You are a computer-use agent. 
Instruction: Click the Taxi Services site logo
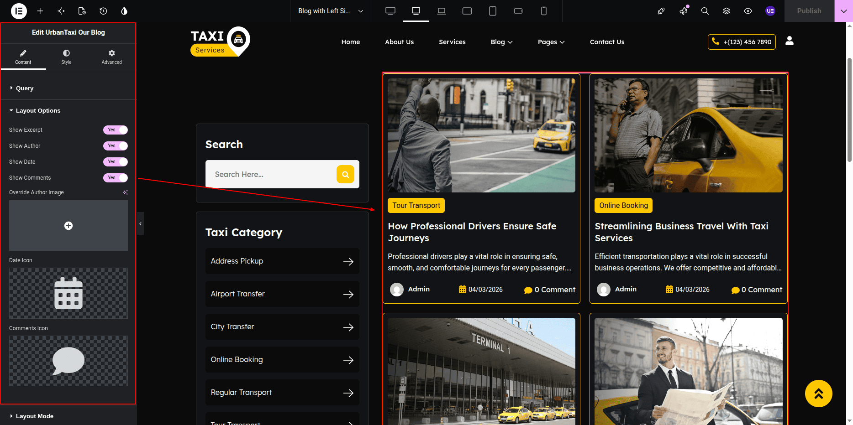coord(220,41)
